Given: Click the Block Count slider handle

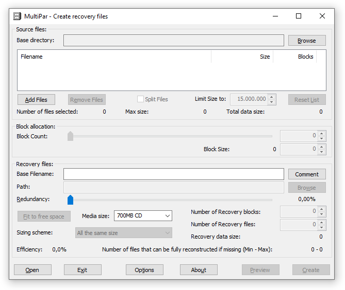Looking at the screenshot, I should pyautogui.click(x=70, y=136).
